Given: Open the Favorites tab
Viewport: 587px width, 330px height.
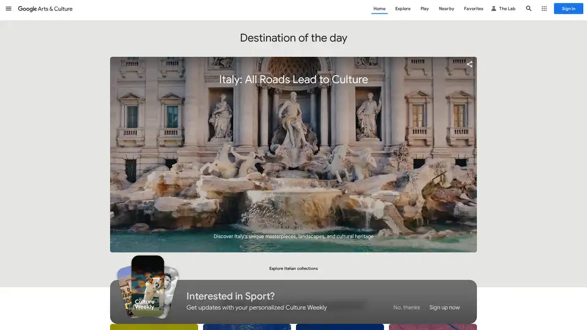Looking at the screenshot, I should (473, 9).
